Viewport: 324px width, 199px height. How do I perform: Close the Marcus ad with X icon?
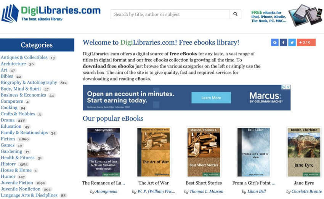point(288,87)
